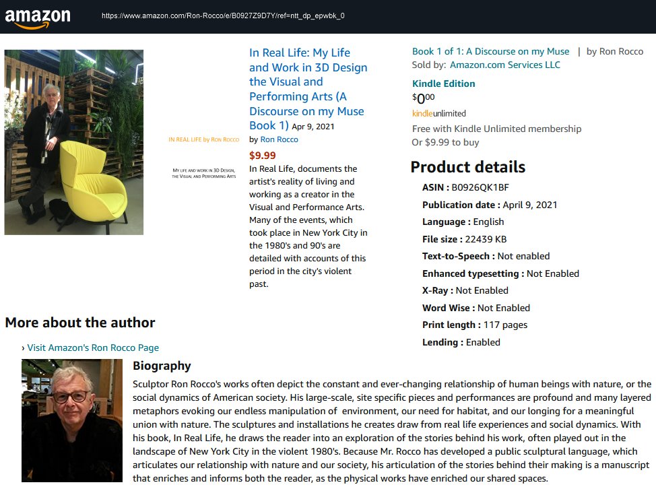
Task: Click the Kindle Unlimited logo
Action: [438, 113]
